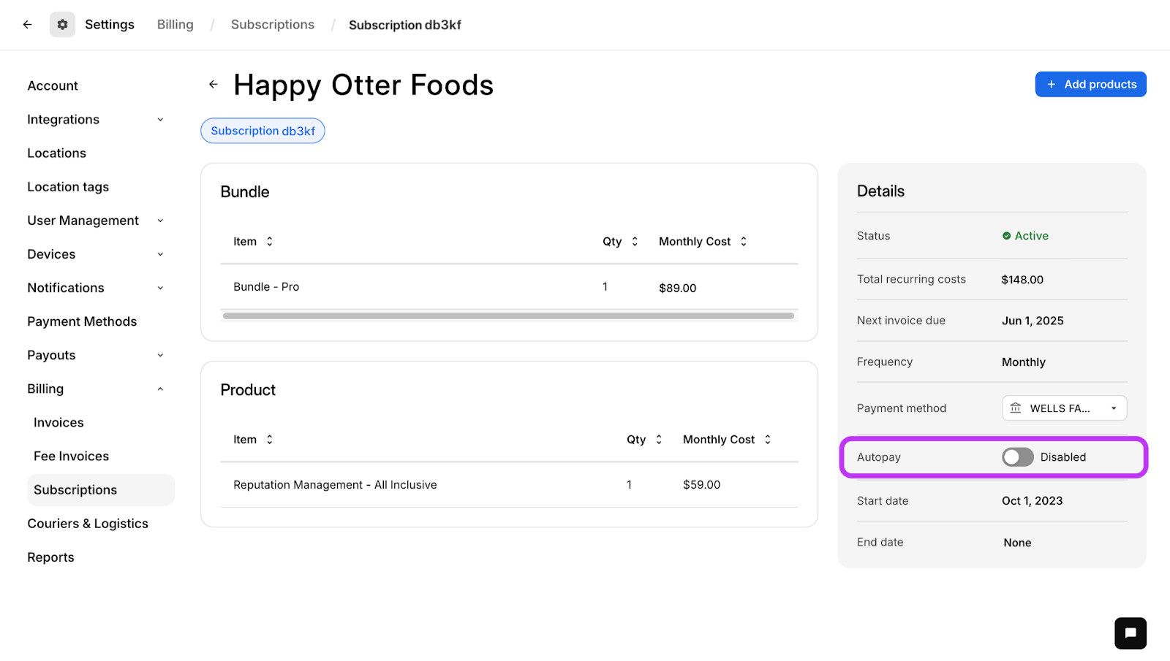Click Settings title in header
The width and height of the screenshot is (1170, 661).
pos(110,25)
